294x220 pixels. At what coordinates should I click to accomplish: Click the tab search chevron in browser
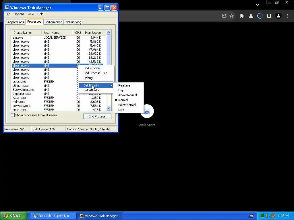(x=258, y=5)
